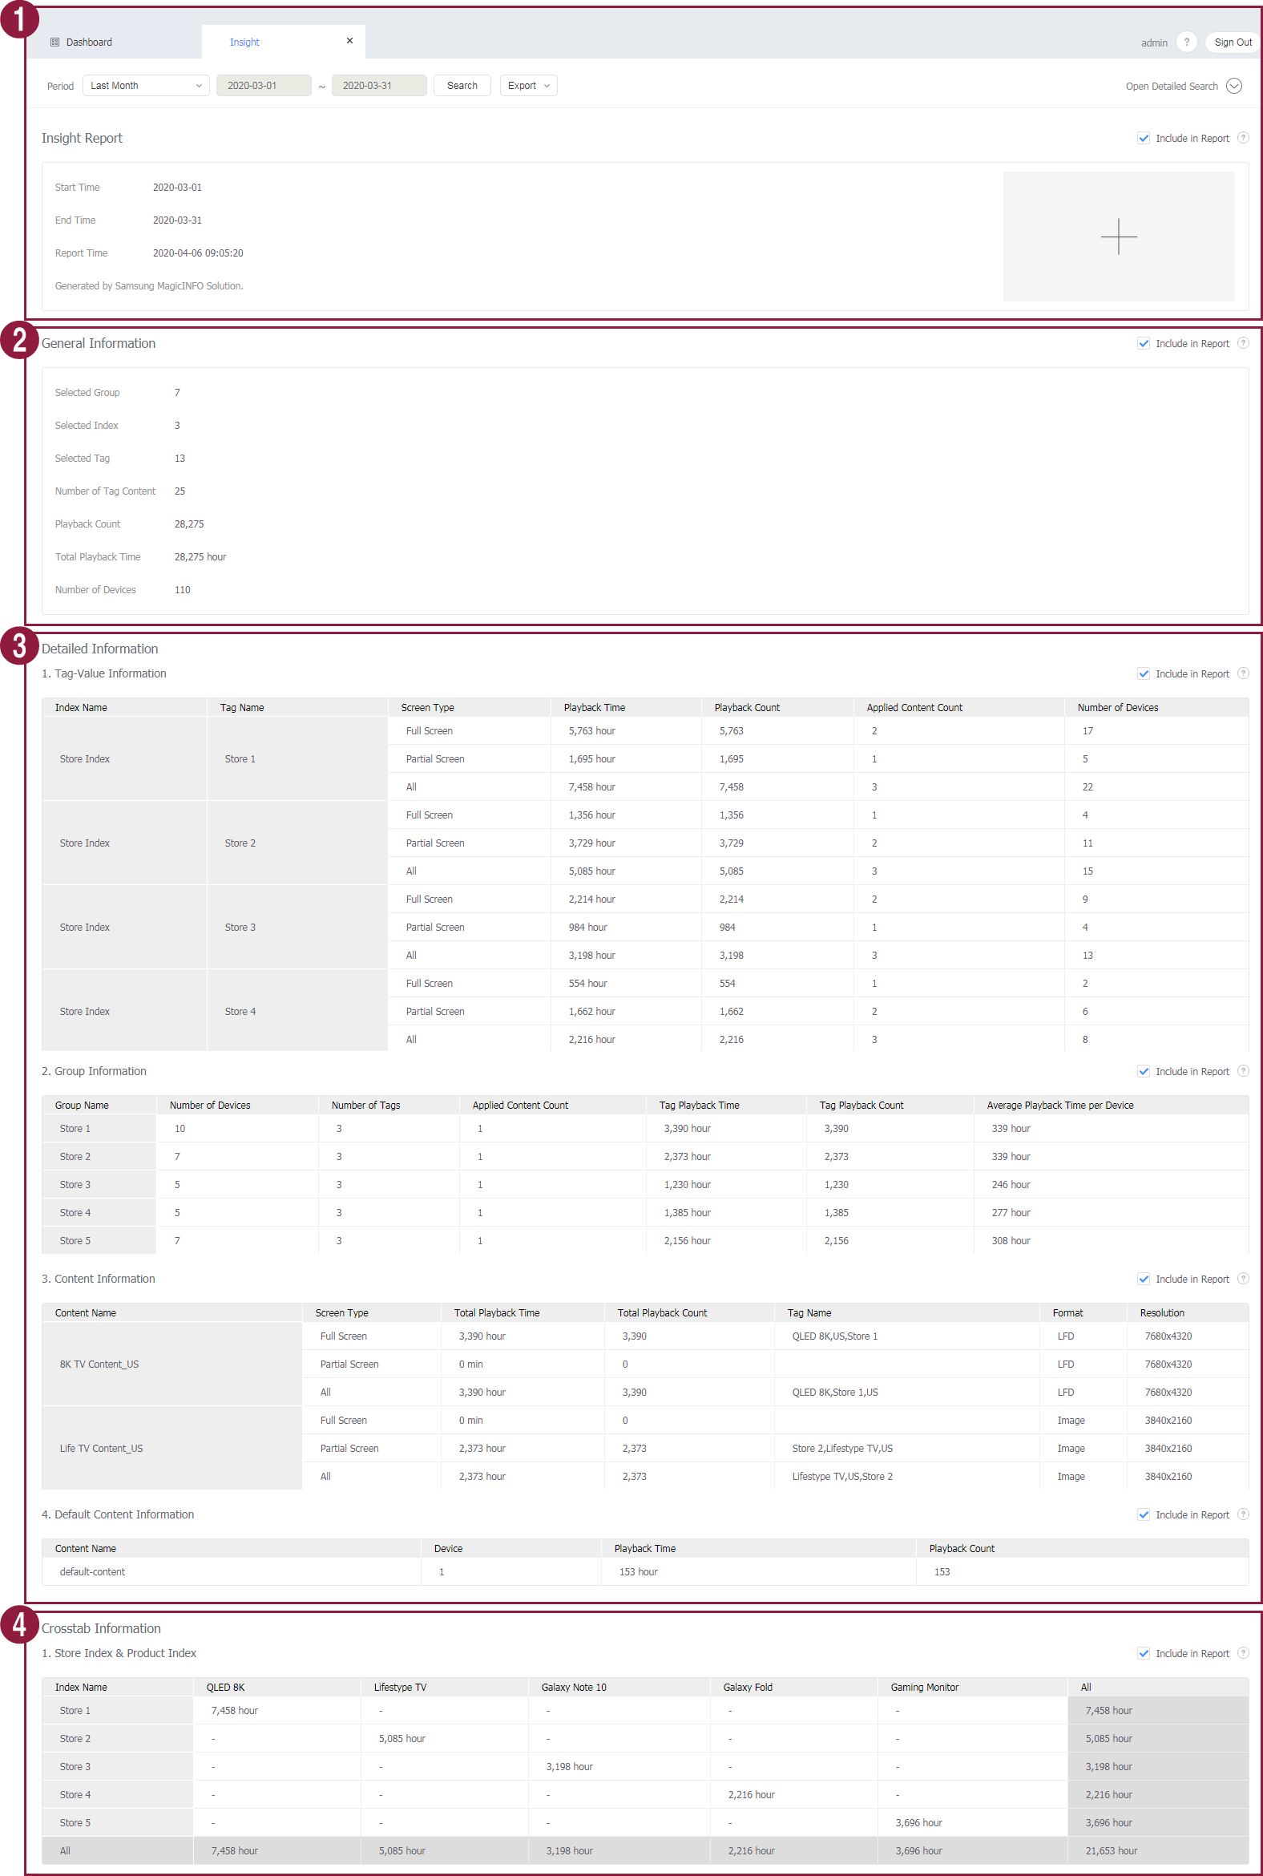Click the help icon for Tag-Value Information

click(x=1243, y=673)
